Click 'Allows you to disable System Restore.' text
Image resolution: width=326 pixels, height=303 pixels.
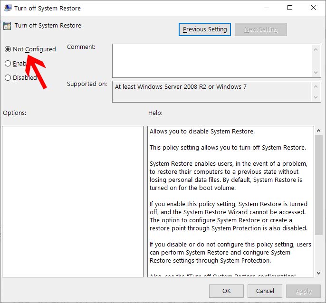click(x=202, y=132)
